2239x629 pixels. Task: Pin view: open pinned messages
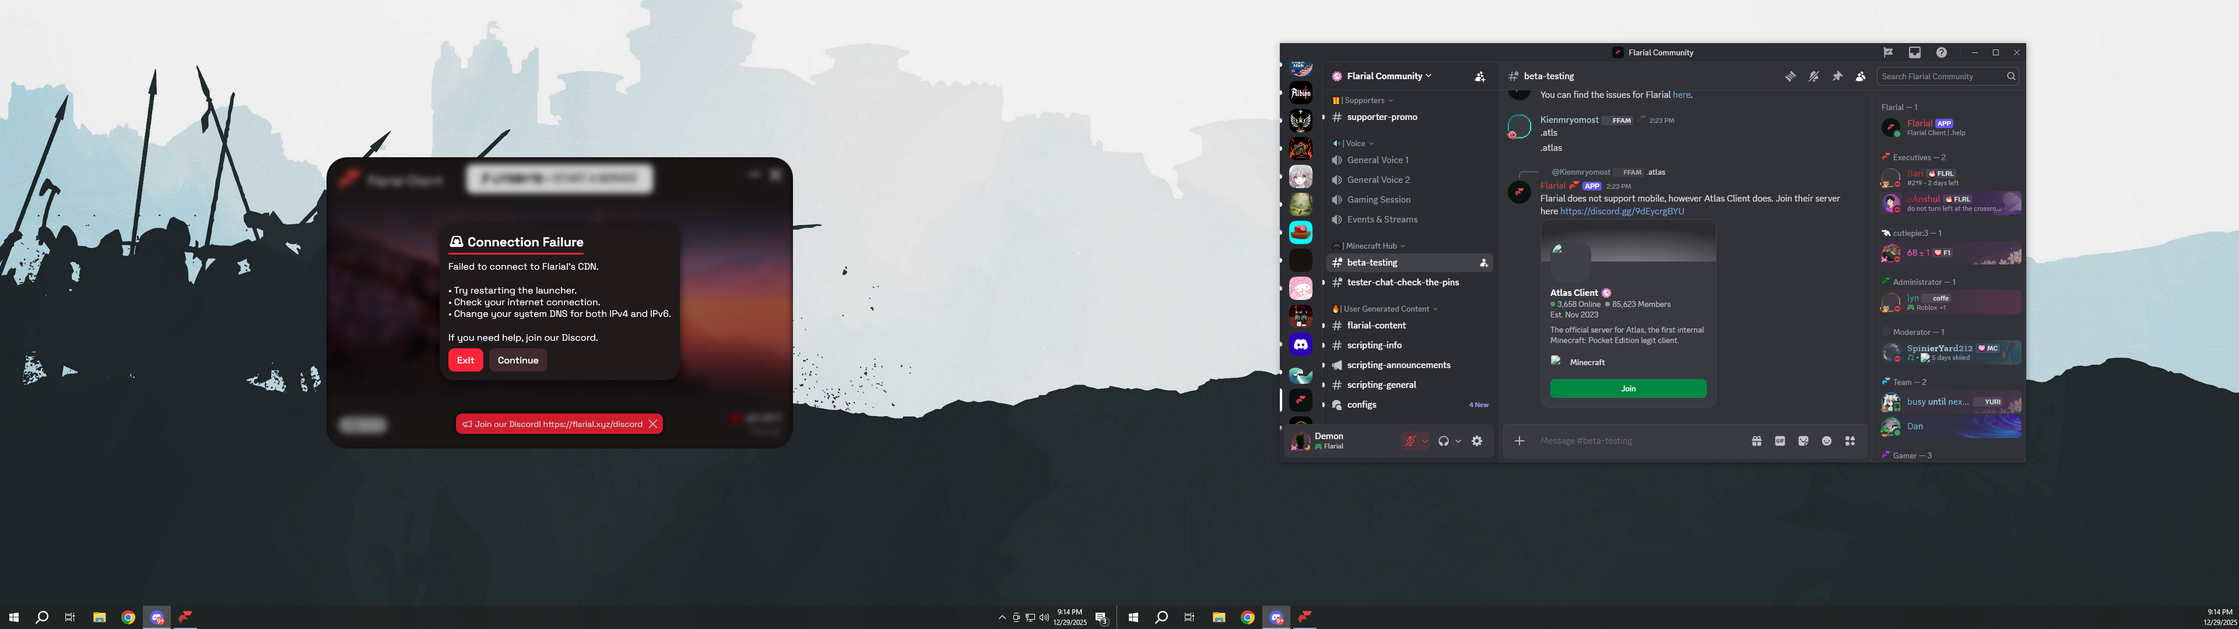(1837, 76)
